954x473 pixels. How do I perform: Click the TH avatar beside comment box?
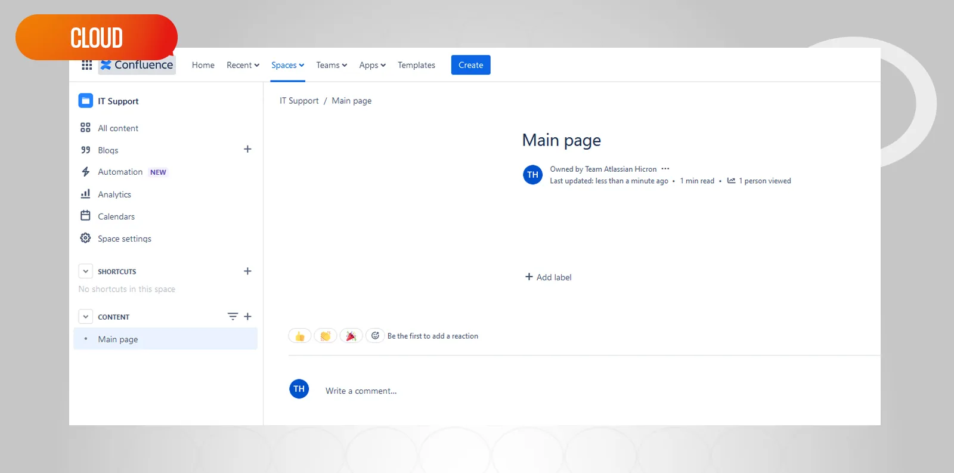tap(299, 389)
